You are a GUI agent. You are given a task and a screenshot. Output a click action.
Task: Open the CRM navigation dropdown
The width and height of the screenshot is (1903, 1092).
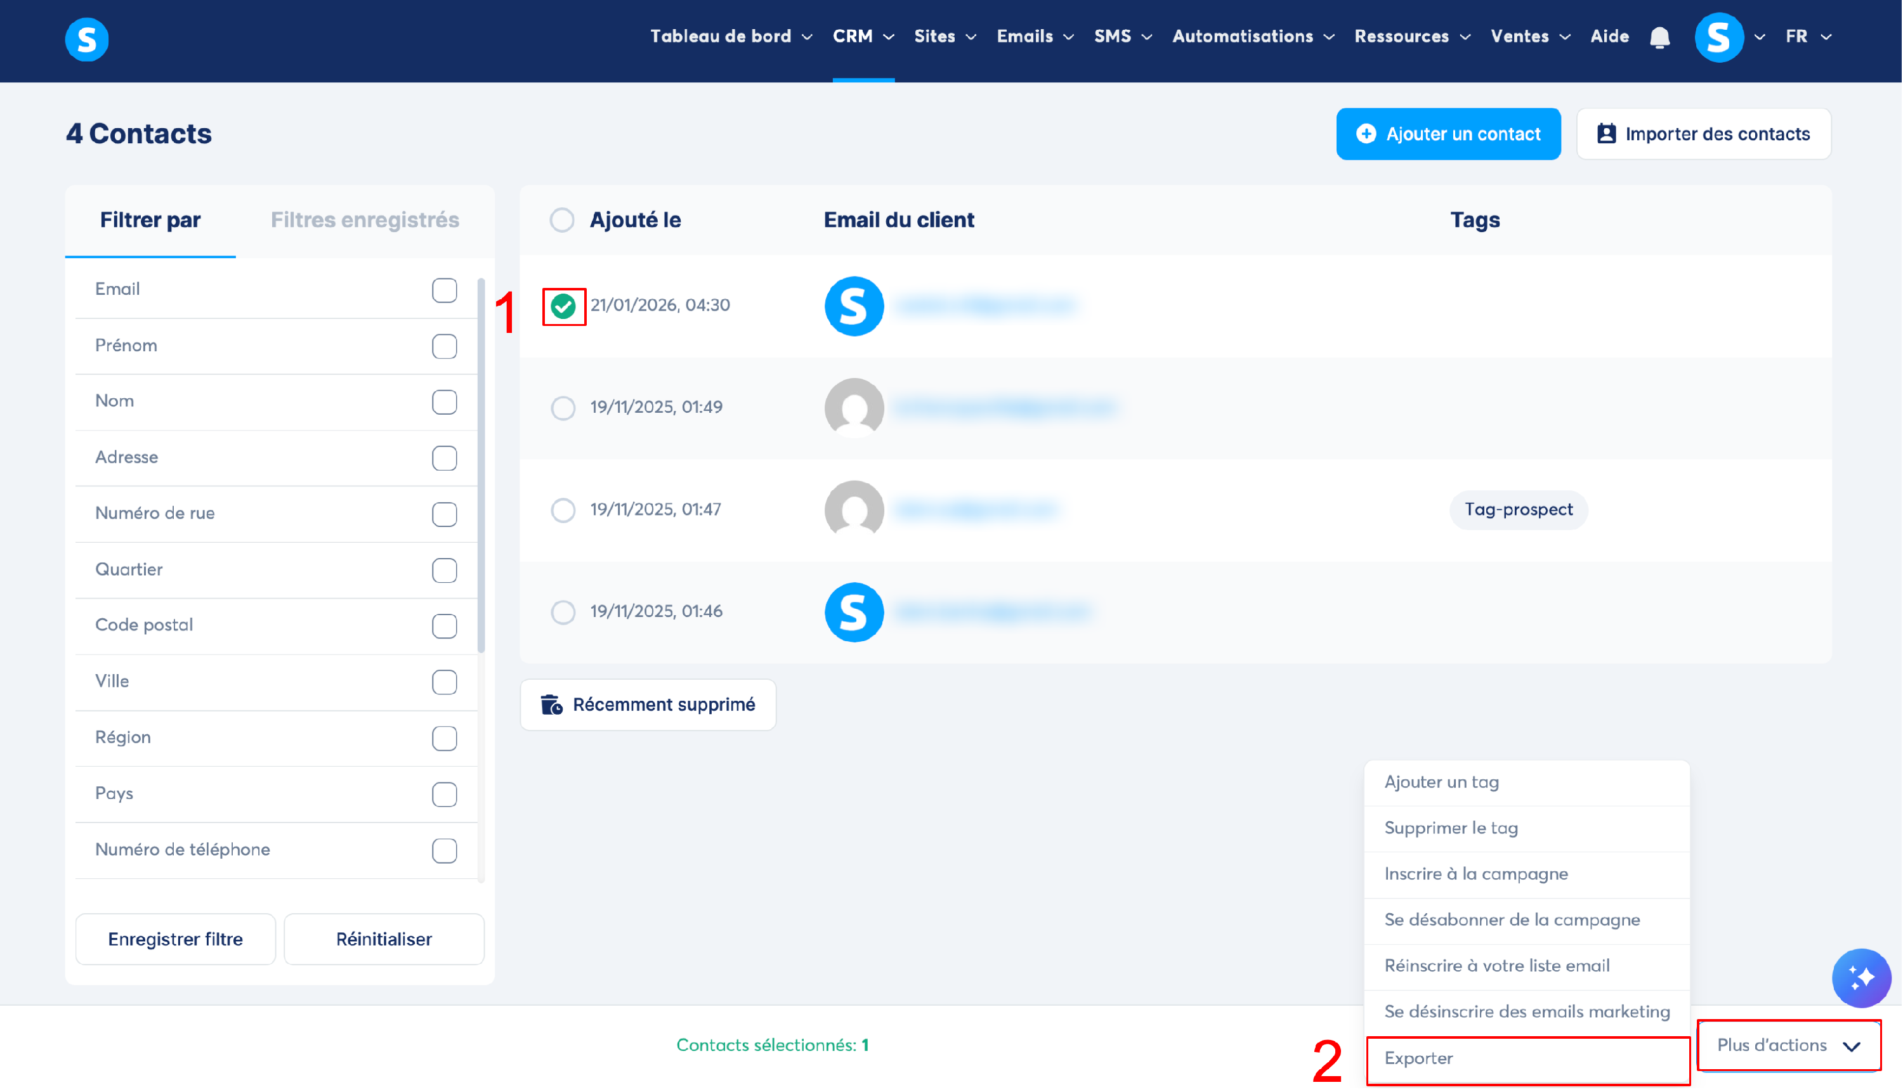863,37
